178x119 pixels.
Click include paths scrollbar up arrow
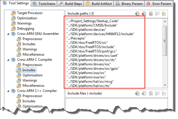tap(165, 21)
